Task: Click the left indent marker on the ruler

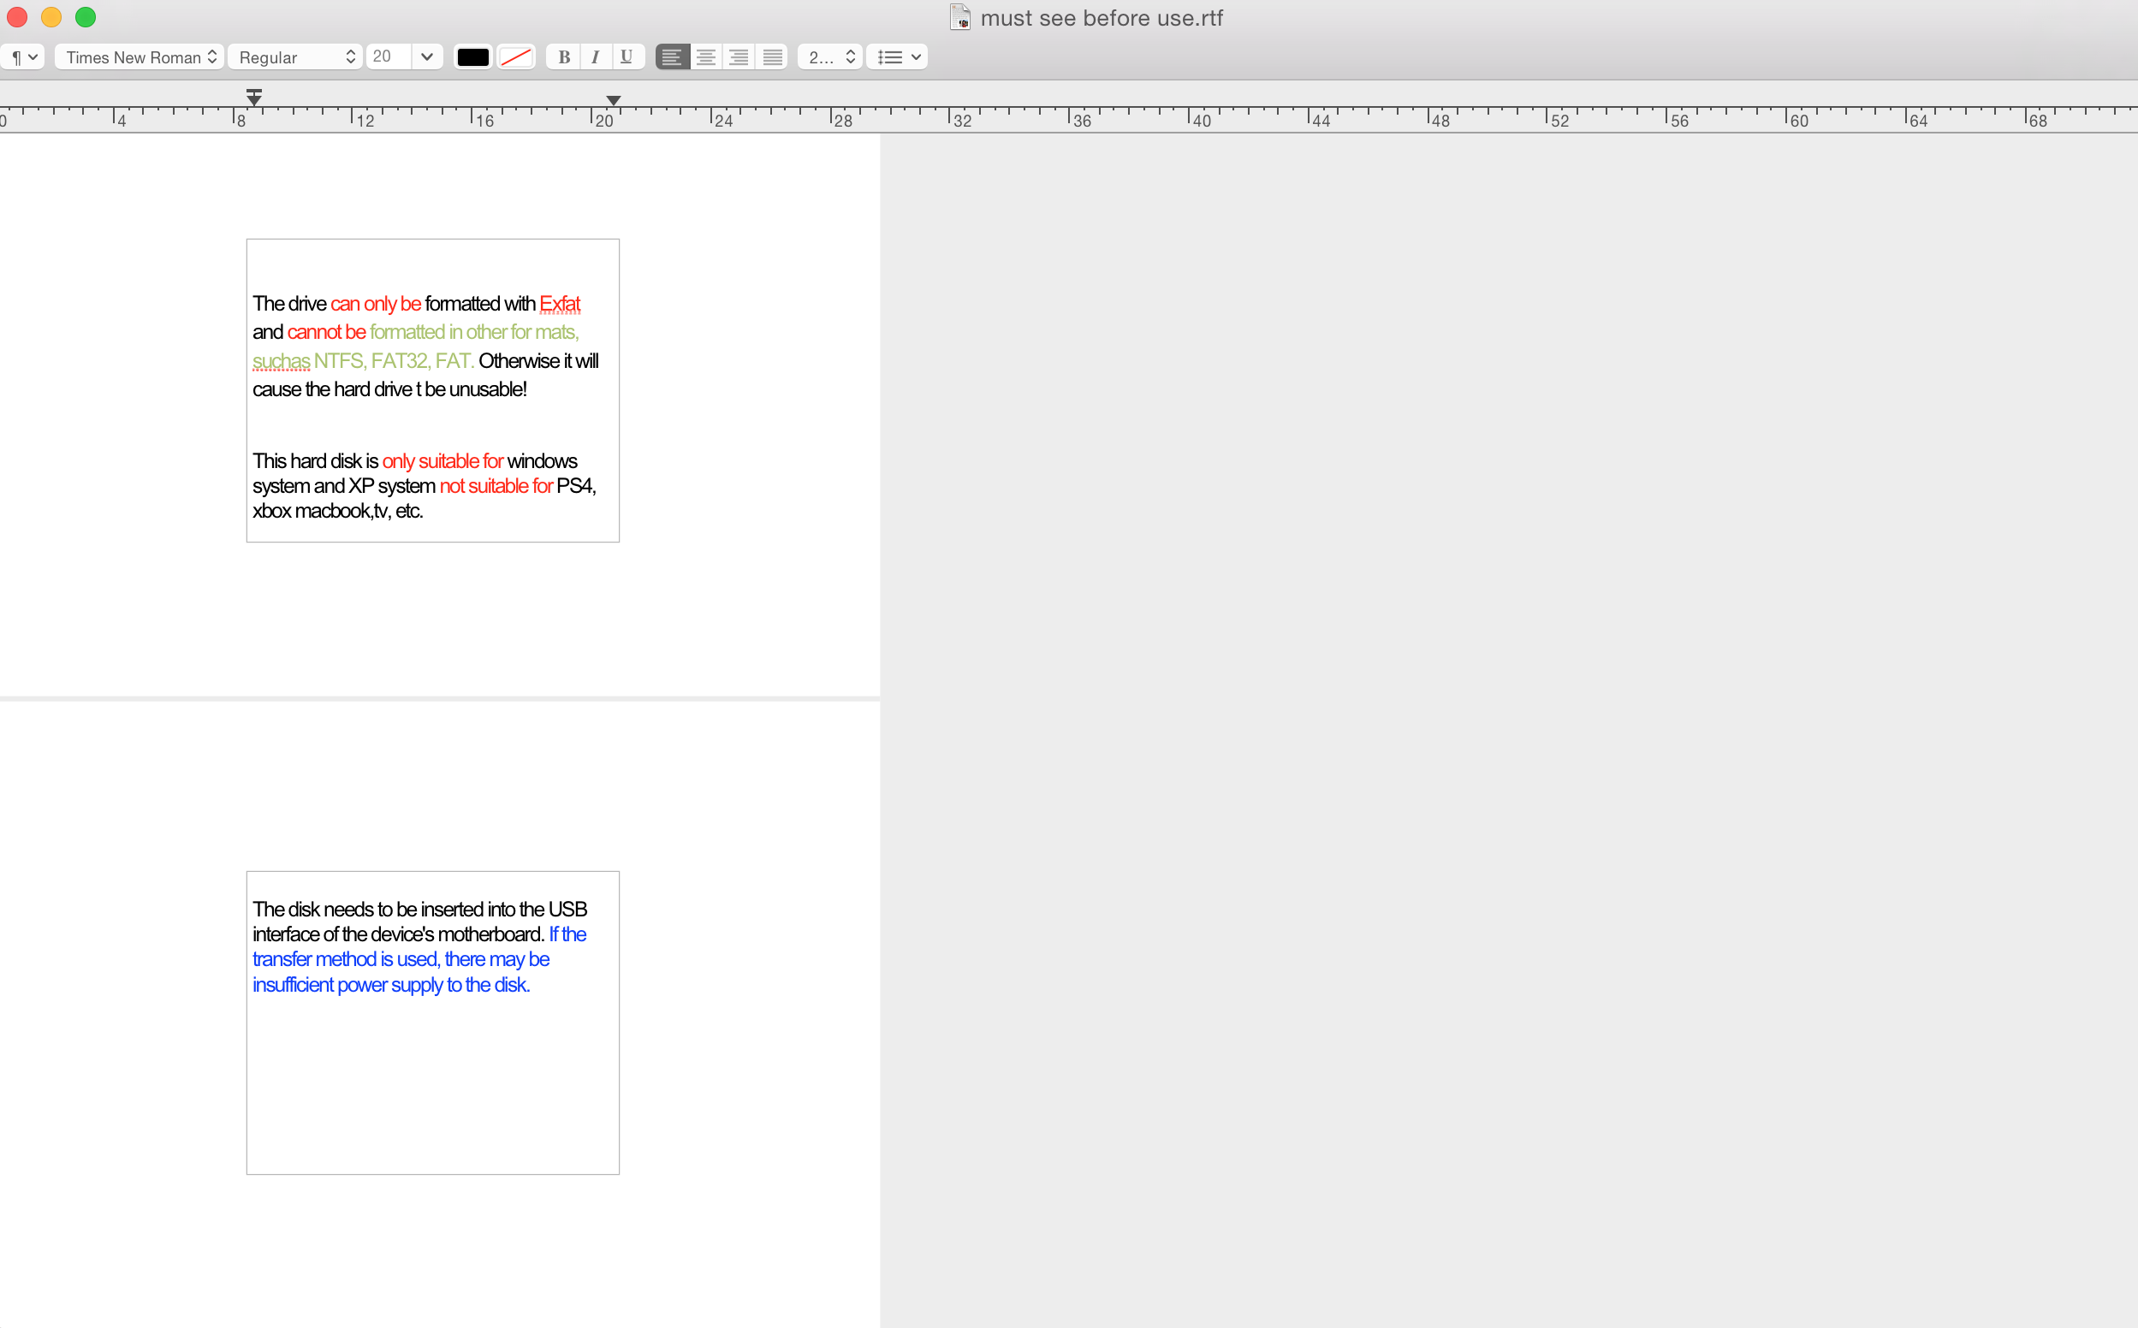Action: pyautogui.click(x=254, y=97)
